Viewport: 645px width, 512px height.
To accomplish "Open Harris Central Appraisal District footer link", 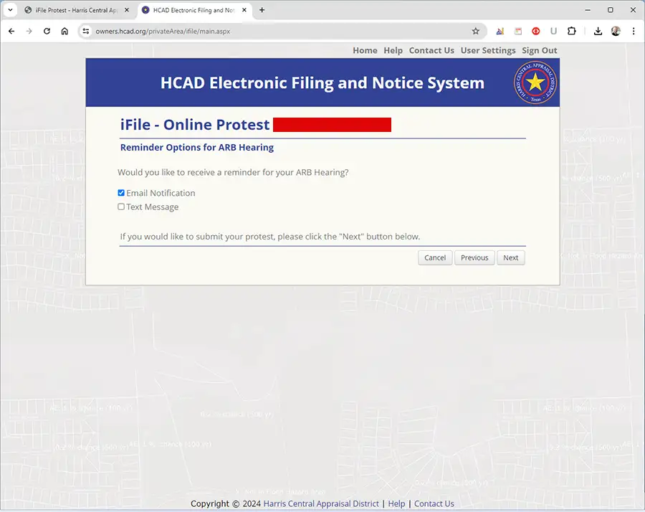I will 321,504.
